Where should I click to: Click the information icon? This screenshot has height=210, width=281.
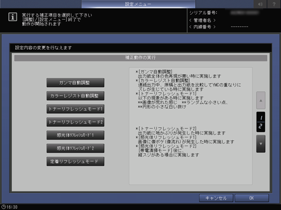[x=13, y=17]
